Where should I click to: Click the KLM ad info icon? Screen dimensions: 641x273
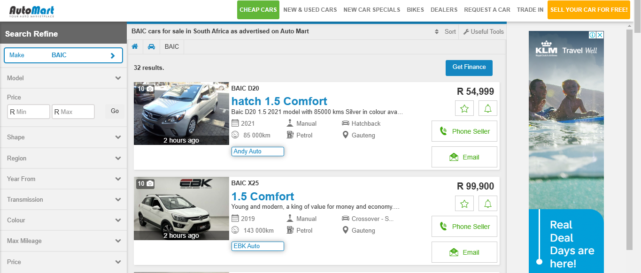593,35
